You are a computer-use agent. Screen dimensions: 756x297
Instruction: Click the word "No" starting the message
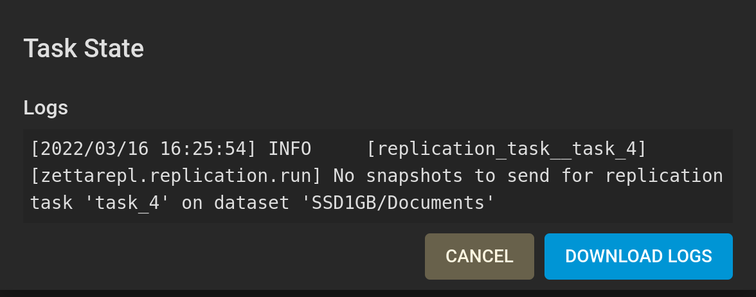point(344,176)
